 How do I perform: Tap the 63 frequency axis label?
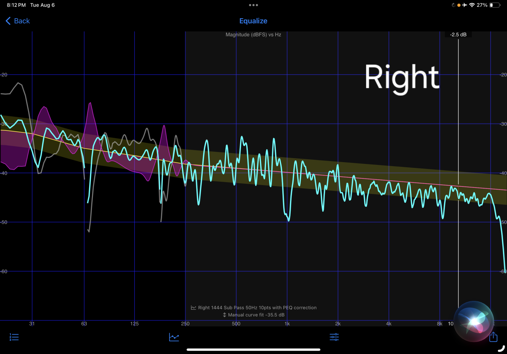(x=84, y=324)
